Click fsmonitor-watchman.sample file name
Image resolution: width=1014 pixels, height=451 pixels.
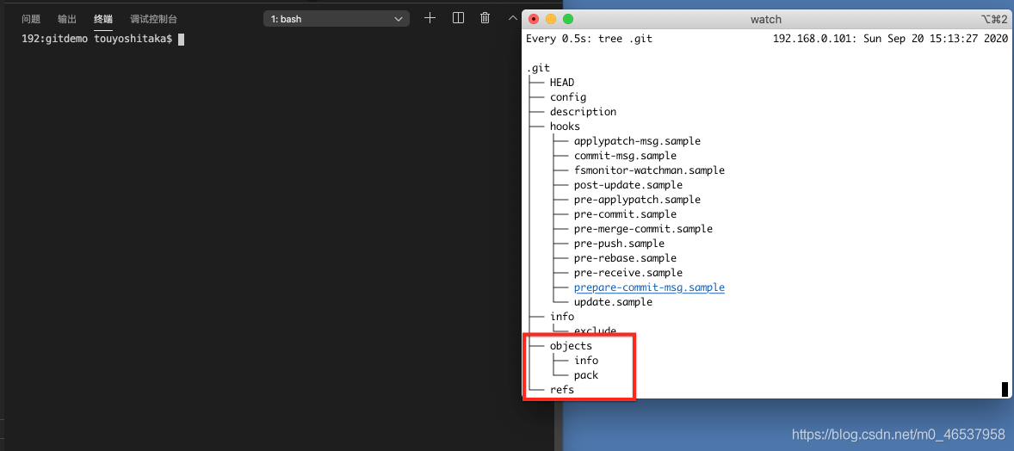(649, 170)
